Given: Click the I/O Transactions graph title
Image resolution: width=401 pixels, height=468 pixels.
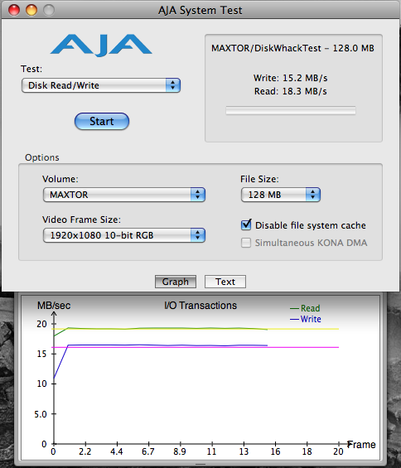Looking at the screenshot, I should click(200, 306).
